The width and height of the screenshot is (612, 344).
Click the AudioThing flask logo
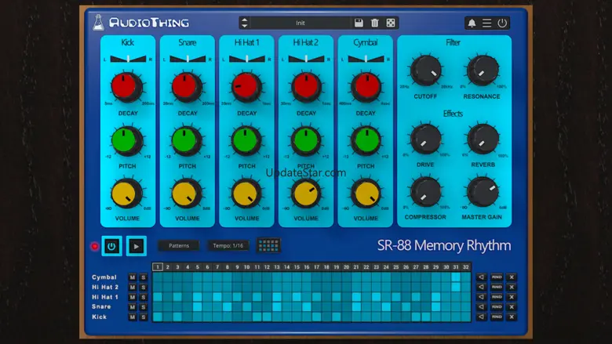click(98, 22)
